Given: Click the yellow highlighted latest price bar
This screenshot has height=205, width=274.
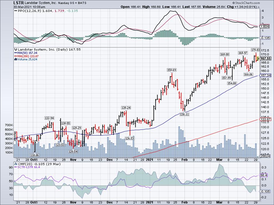Looking at the screenshot, I should coord(258,58).
